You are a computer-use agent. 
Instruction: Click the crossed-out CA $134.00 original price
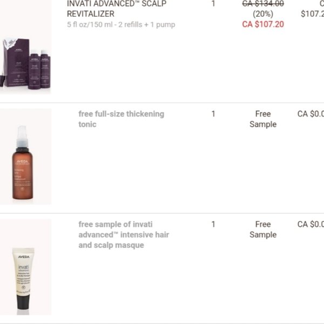[x=263, y=4]
